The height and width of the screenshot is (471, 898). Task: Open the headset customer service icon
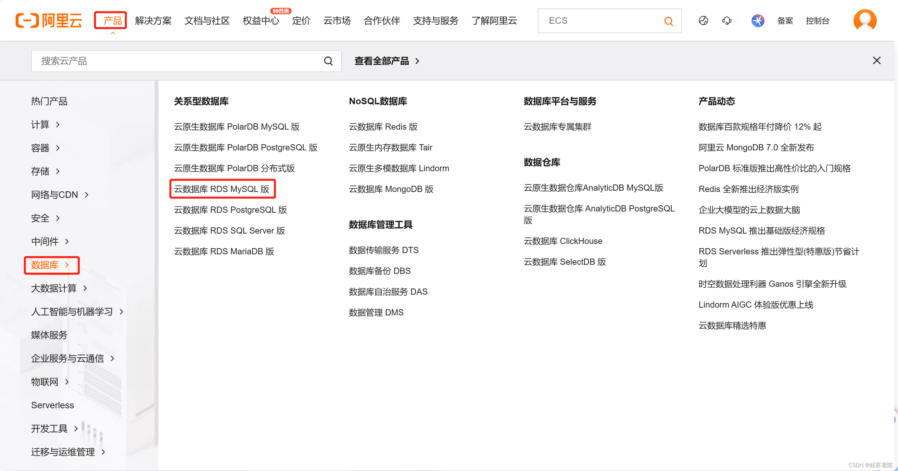(727, 20)
